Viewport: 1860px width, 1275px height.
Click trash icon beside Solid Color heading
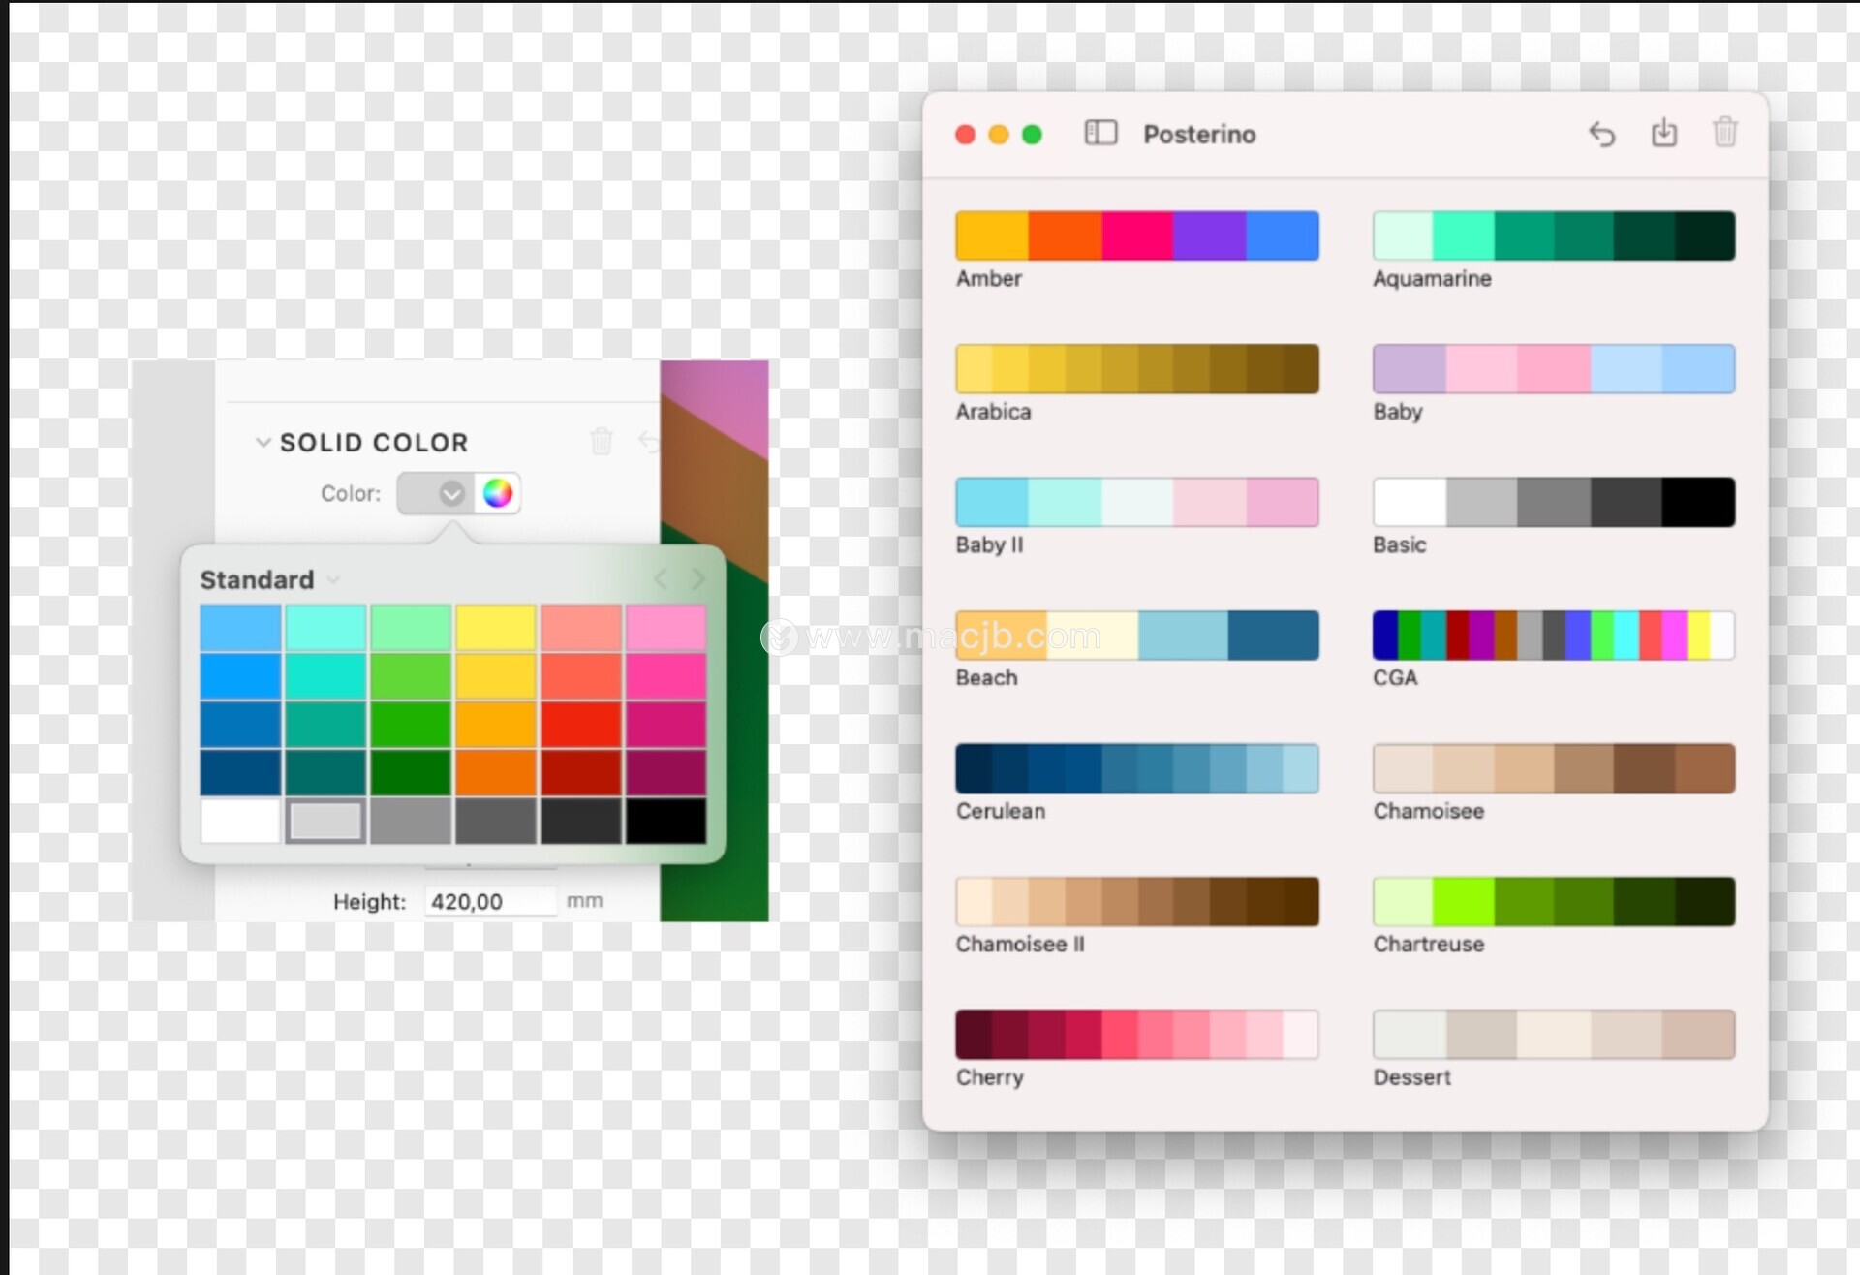(602, 442)
